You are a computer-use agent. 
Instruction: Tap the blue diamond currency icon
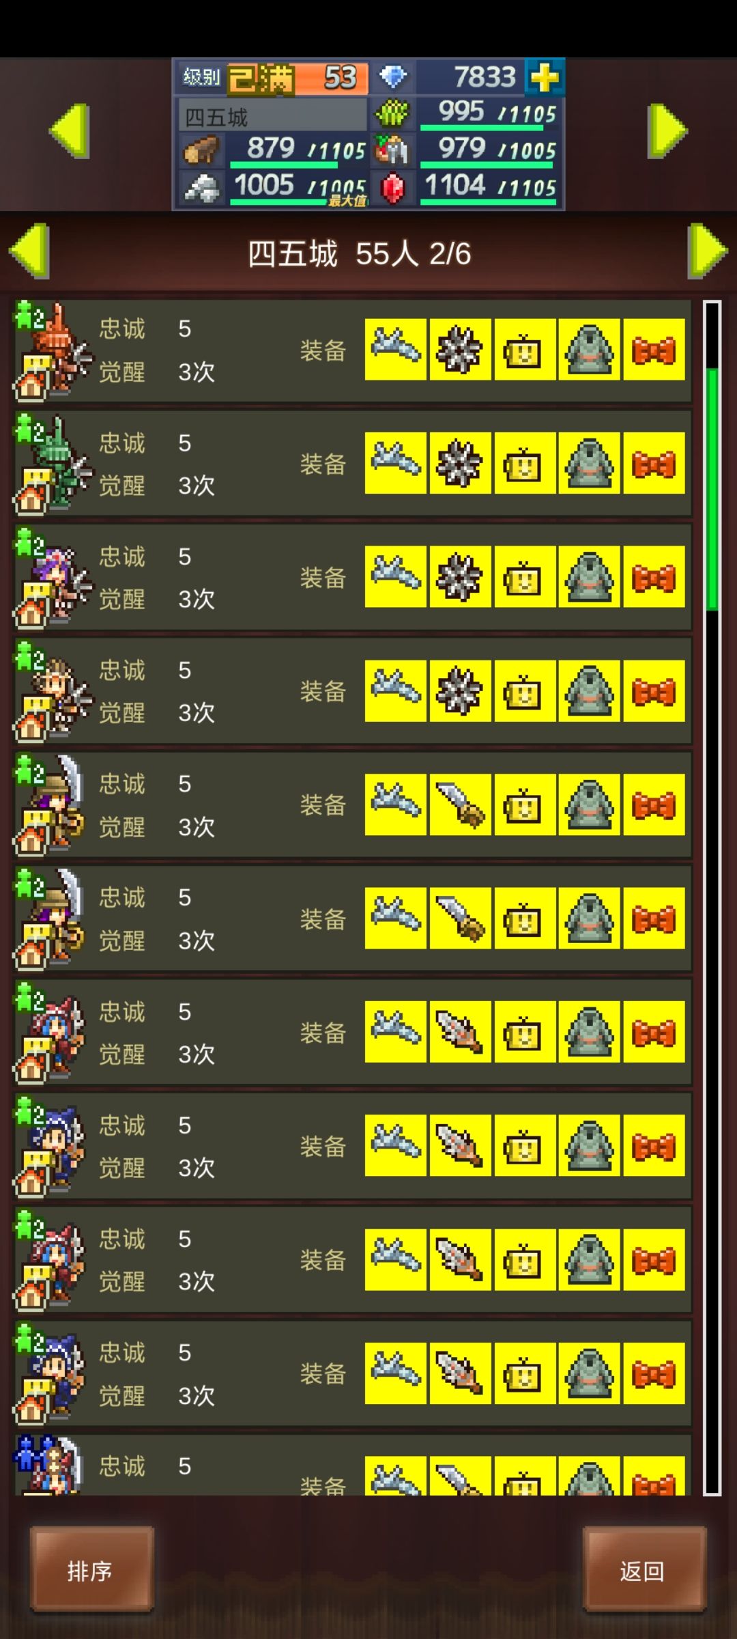[392, 77]
